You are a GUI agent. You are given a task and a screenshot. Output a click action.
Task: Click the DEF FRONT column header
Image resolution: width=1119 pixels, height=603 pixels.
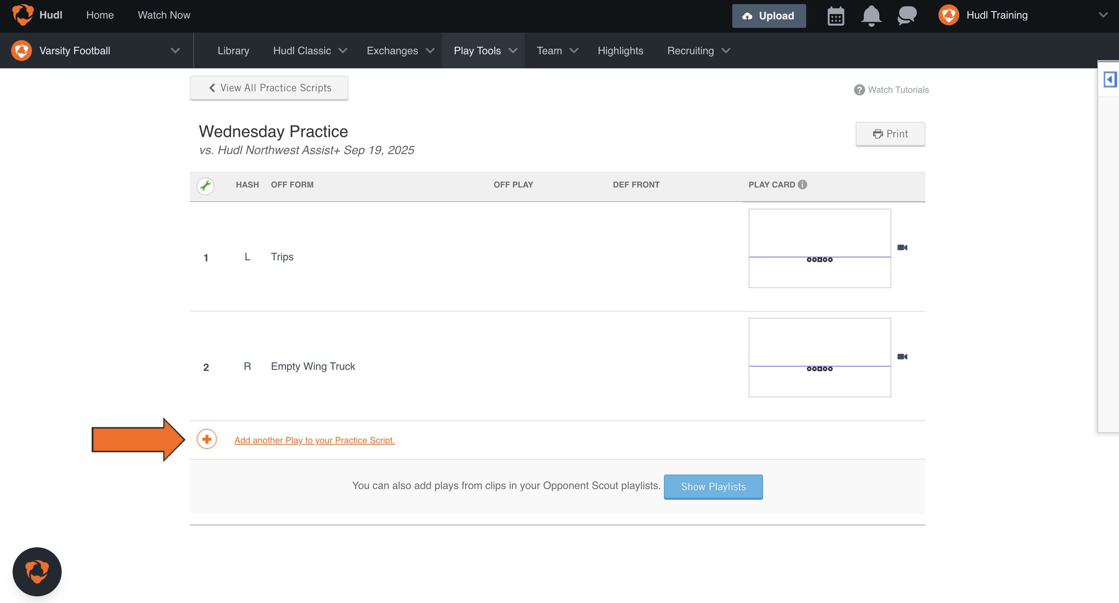[636, 185]
